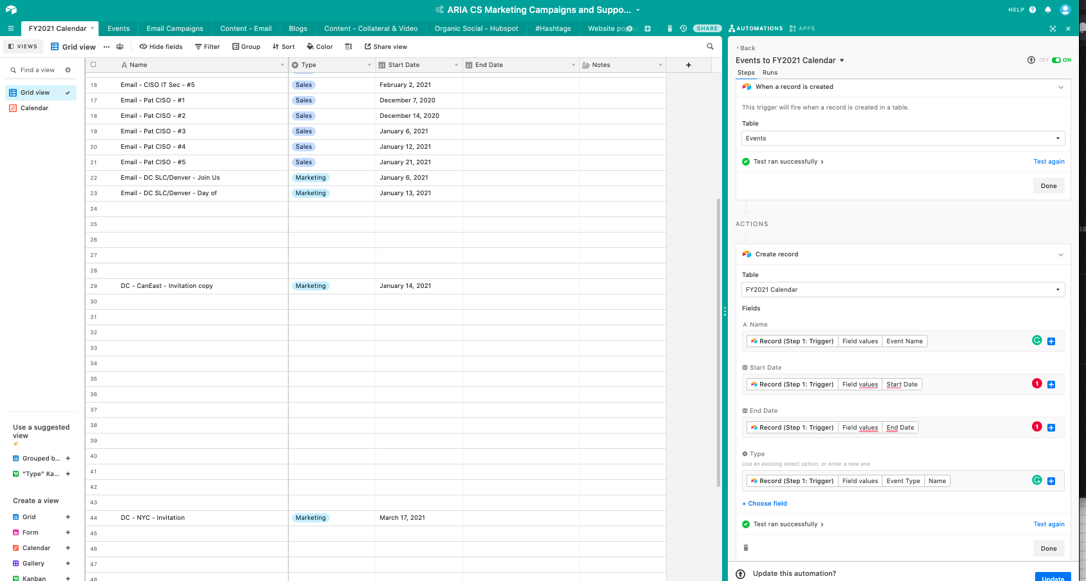This screenshot has width=1086, height=581.
Task: Open automation name dropdown arrow
Action: (842, 61)
